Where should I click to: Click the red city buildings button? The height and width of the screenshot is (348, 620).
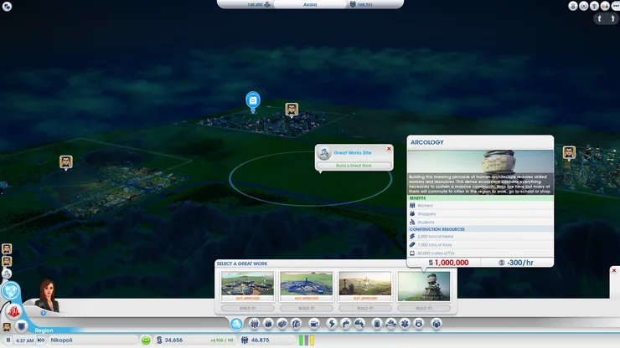(13, 311)
